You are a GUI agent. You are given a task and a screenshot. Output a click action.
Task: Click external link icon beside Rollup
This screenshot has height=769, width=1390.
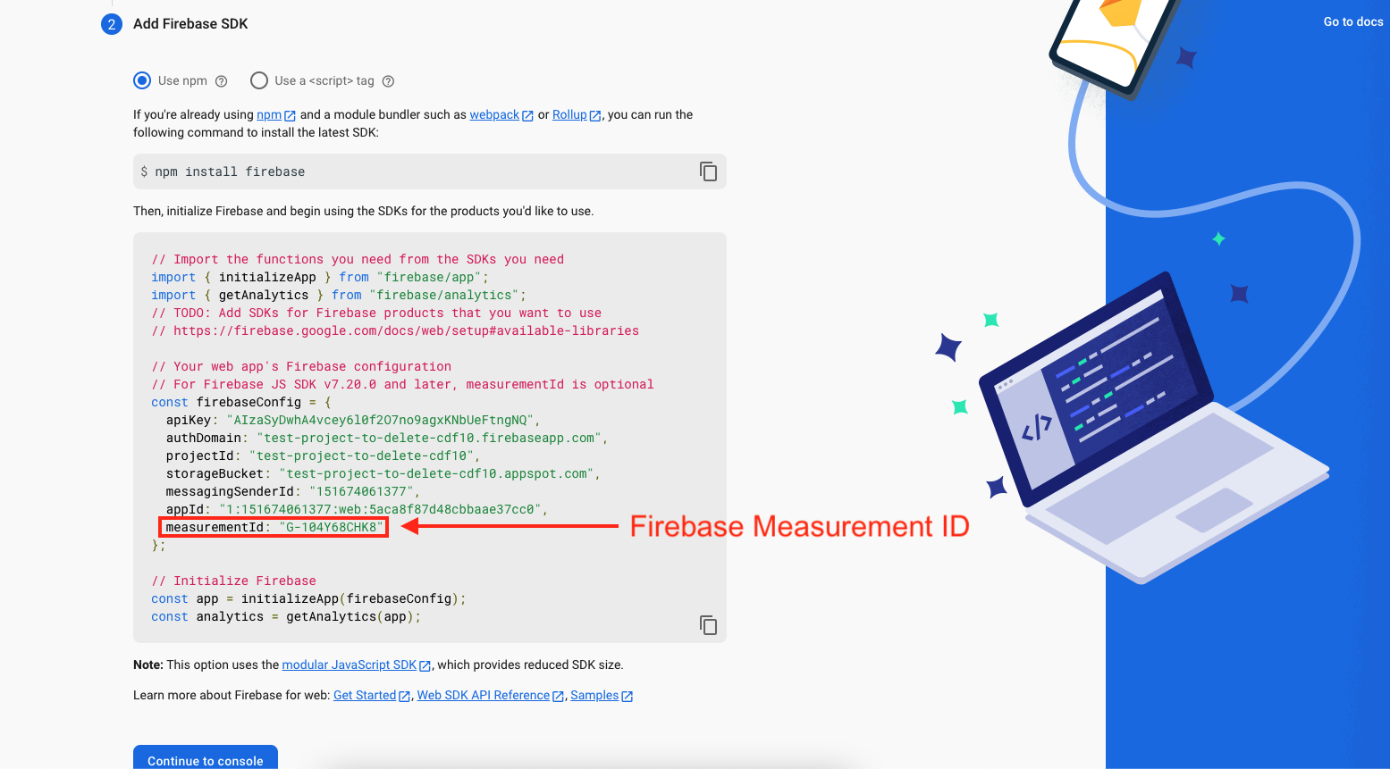[x=595, y=116]
